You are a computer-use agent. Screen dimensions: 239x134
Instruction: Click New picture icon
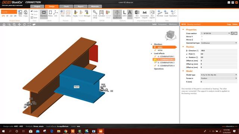coord(62,13)
